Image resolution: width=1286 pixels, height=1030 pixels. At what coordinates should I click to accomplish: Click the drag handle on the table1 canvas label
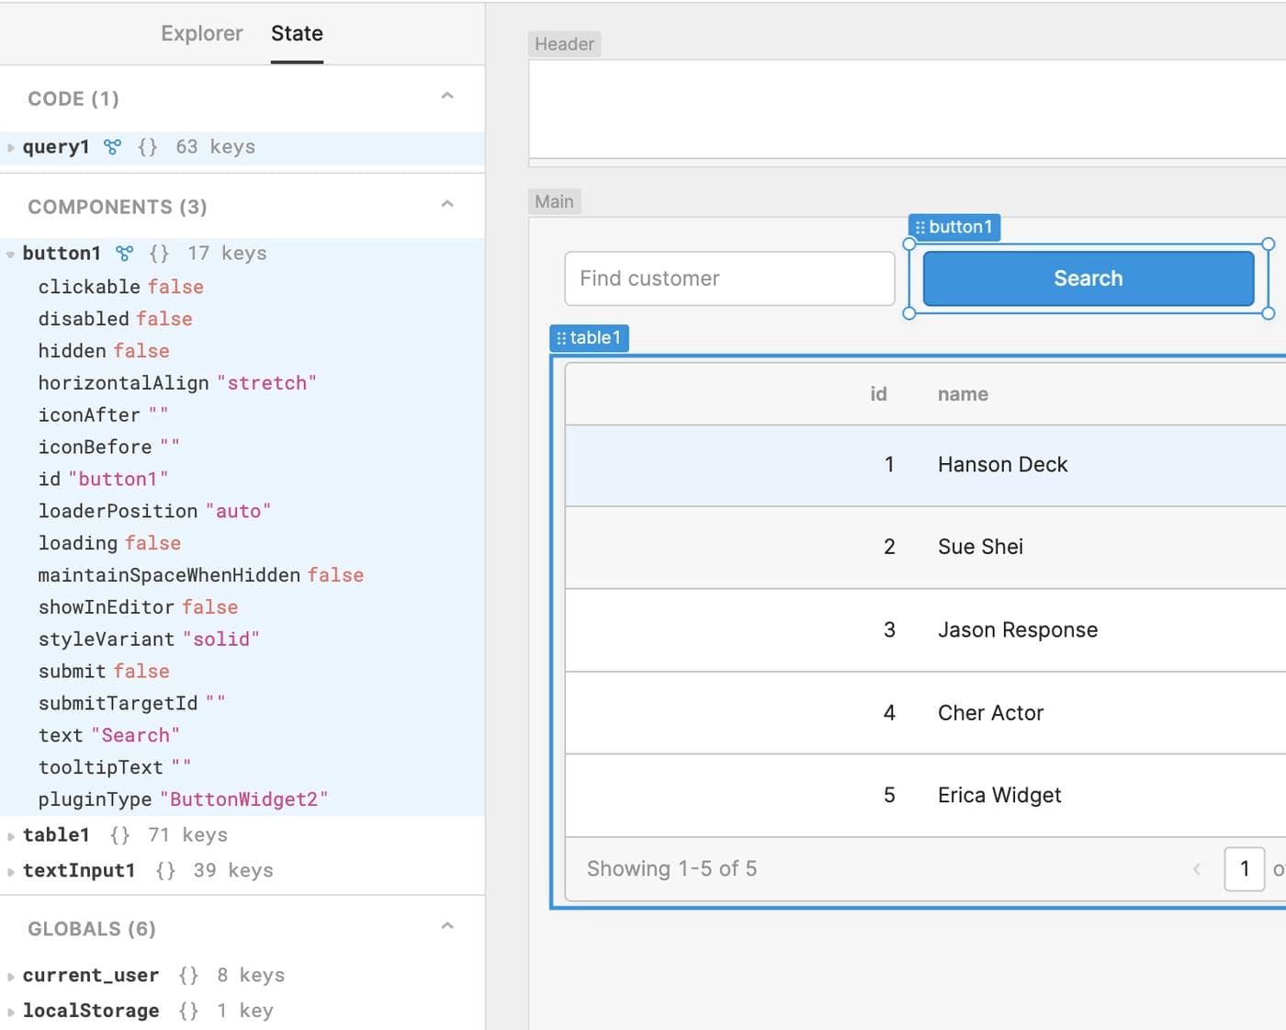564,337
